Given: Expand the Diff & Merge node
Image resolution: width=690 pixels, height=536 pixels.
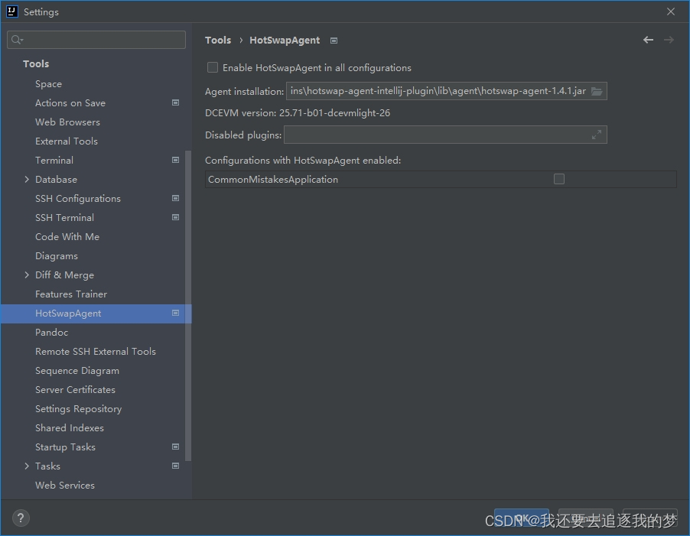Looking at the screenshot, I should click(x=27, y=274).
